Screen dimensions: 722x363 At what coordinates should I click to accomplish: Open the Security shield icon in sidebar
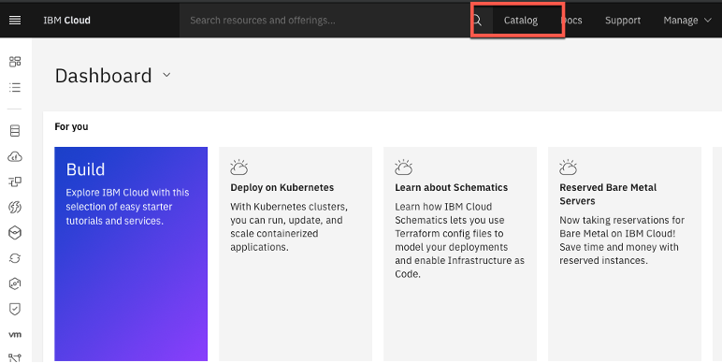point(15,309)
